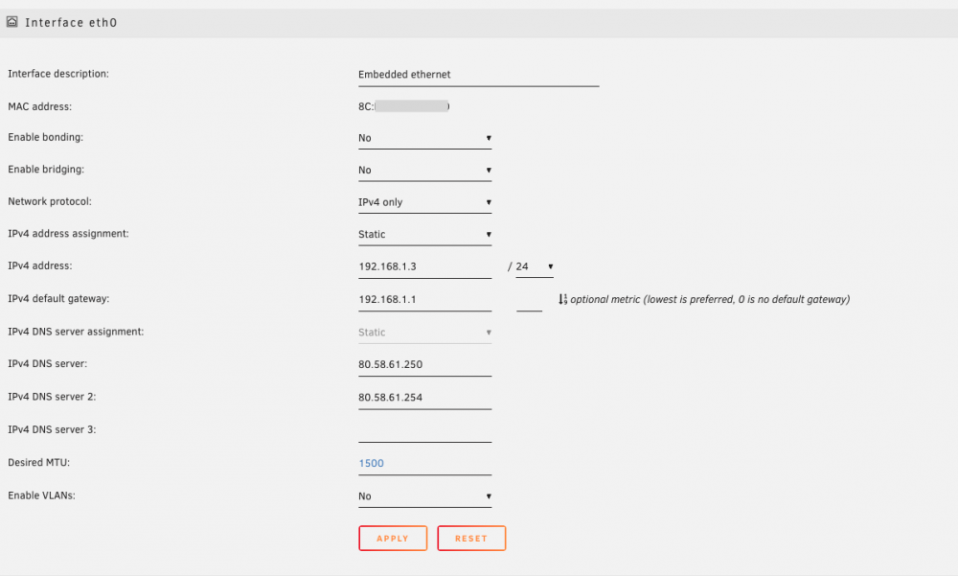Image resolution: width=958 pixels, height=576 pixels.
Task: Edit the Interface description field
Action: click(x=478, y=75)
